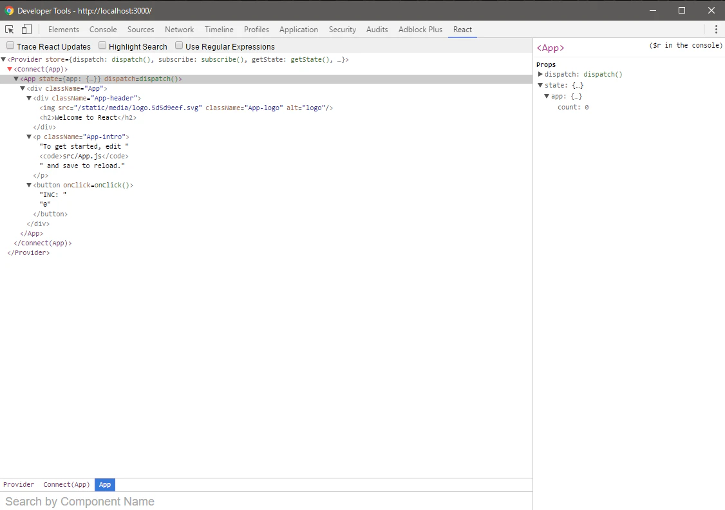The width and height of the screenshot is (725, 510).
Task: Select App in the breadcrumb bar
Action: pyautogui.click(x=105, y=485)
